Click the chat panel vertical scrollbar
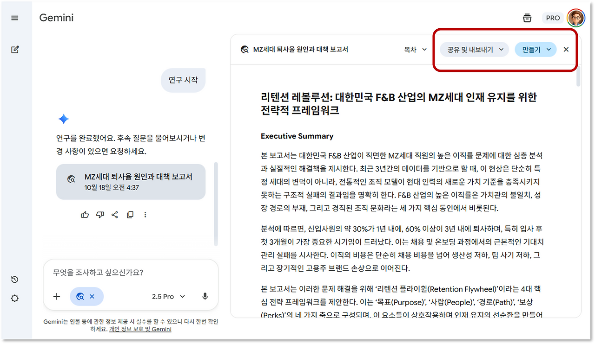Viewport: 595px width, 344px height. pos(216,204)
